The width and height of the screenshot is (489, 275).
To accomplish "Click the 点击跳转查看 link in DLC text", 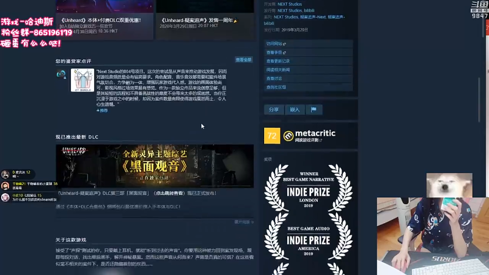I will [x=170, y=193].
